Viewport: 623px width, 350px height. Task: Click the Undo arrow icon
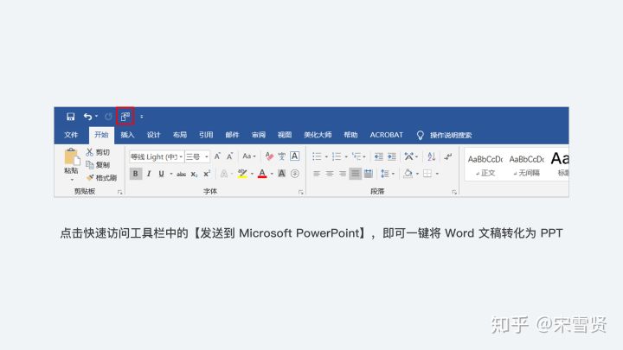87,117
